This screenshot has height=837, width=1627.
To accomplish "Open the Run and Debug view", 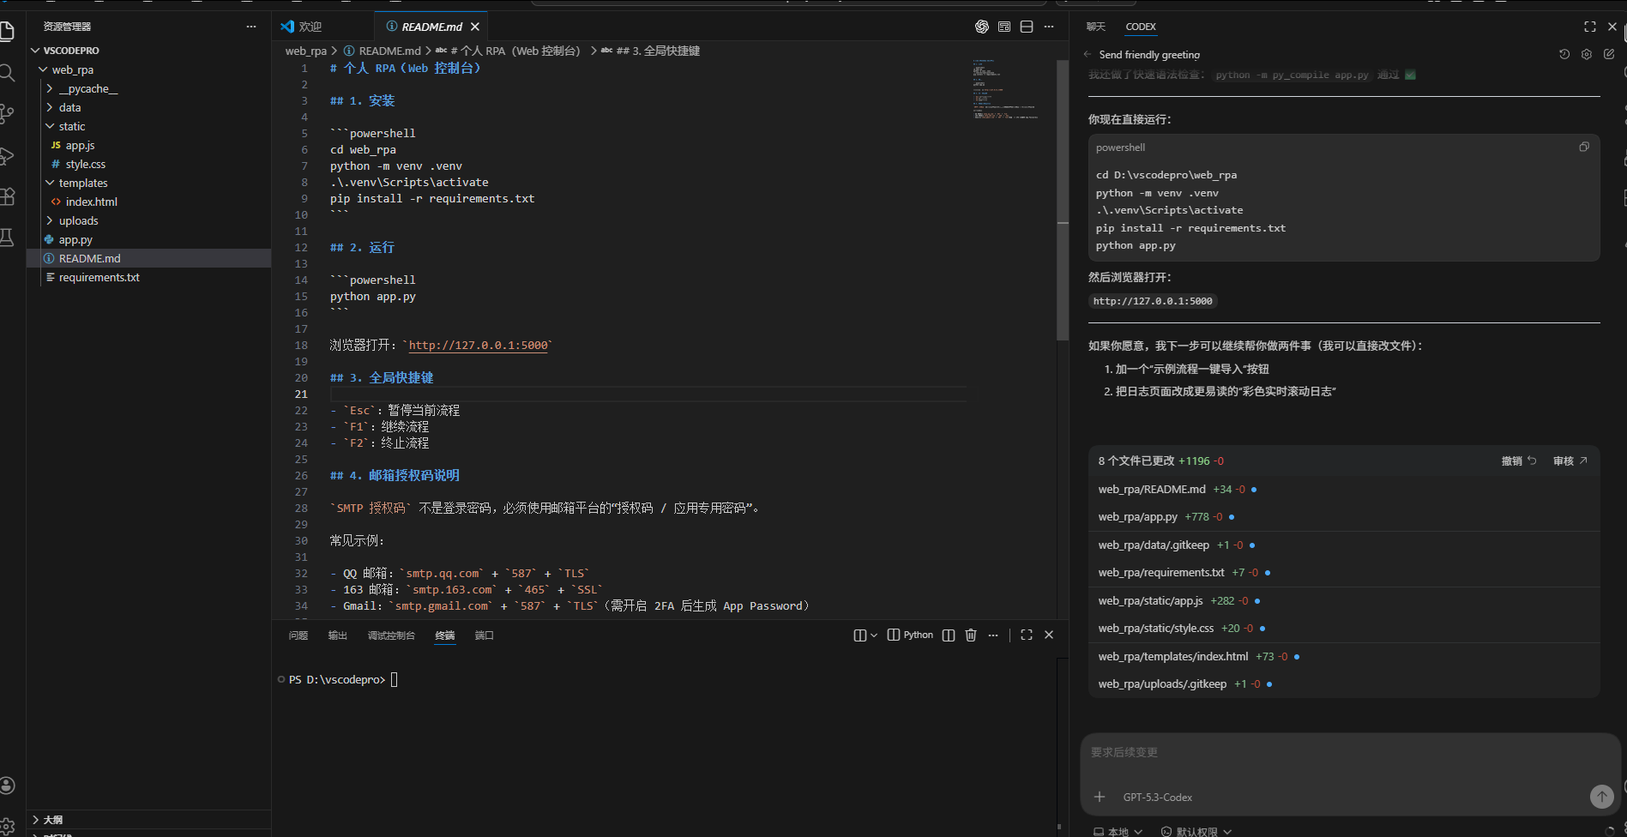I will [7, 155].
